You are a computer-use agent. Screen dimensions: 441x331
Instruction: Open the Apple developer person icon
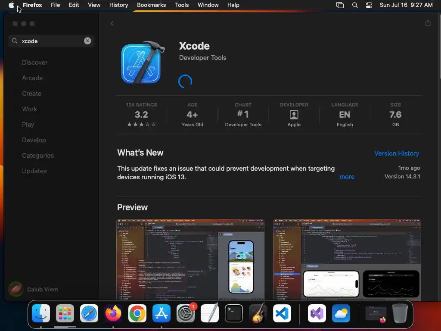[294, 115]
